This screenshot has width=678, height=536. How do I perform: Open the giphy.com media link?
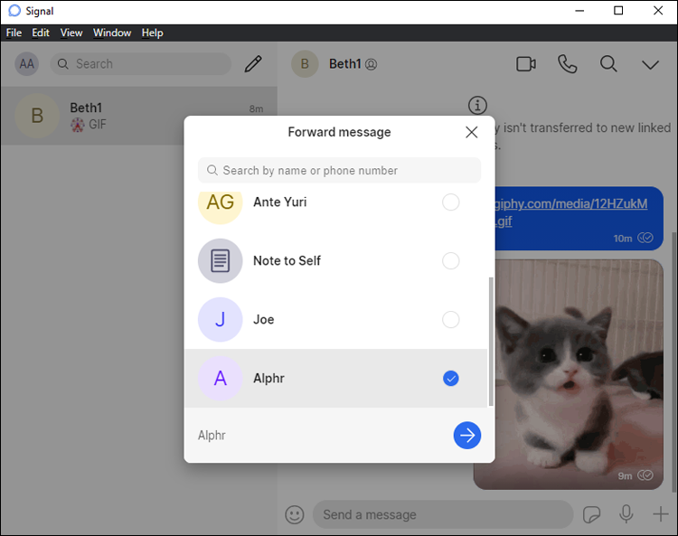click(571, 212)
